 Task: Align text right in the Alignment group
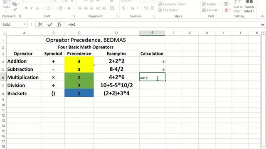(x=91, y=8)
